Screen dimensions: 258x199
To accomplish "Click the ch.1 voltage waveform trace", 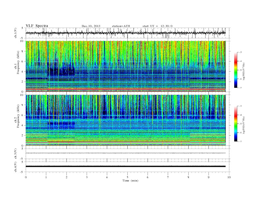I will pyautogui.click(x=125, y=33).
